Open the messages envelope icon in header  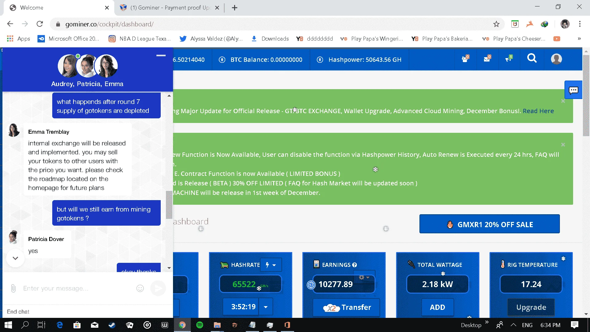coord(487,59)
